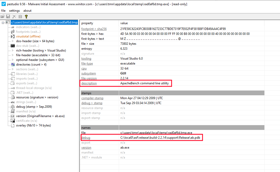280x172 pixels.
Task: Select the resources icon in sidebar
Action: [12, 97]
